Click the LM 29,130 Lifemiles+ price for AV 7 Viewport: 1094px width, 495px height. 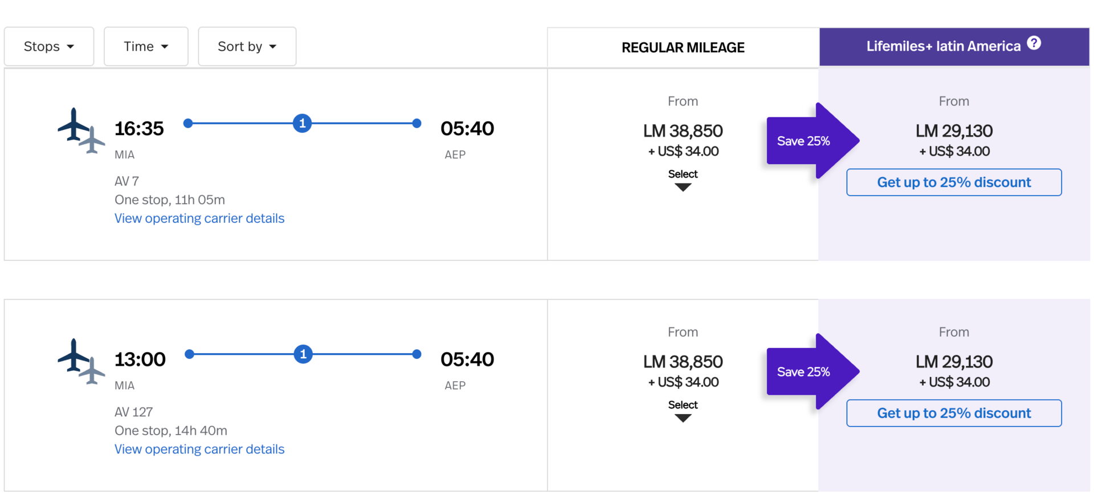pos(954,131)
